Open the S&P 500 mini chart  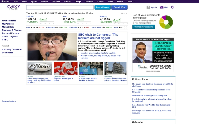[47, 21]
